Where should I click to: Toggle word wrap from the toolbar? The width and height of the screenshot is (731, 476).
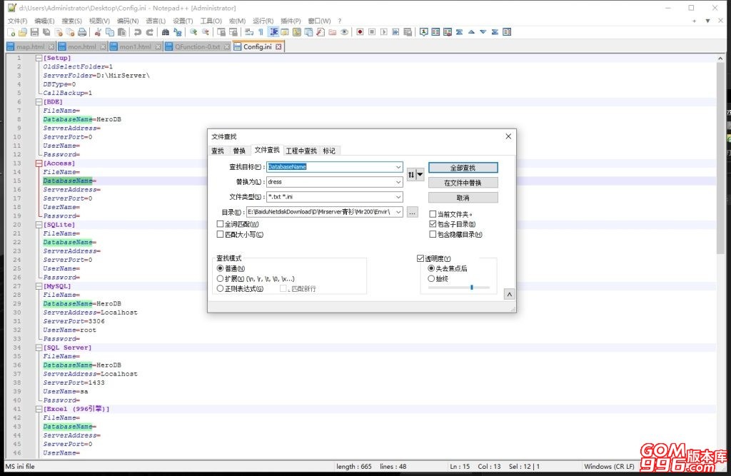click(x=248, y=31)
